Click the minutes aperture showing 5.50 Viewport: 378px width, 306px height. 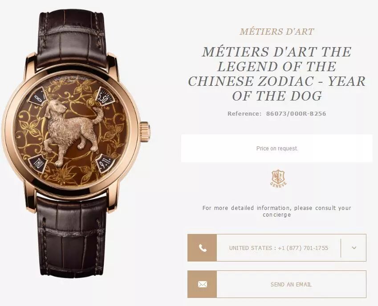[x=105, y=97]
